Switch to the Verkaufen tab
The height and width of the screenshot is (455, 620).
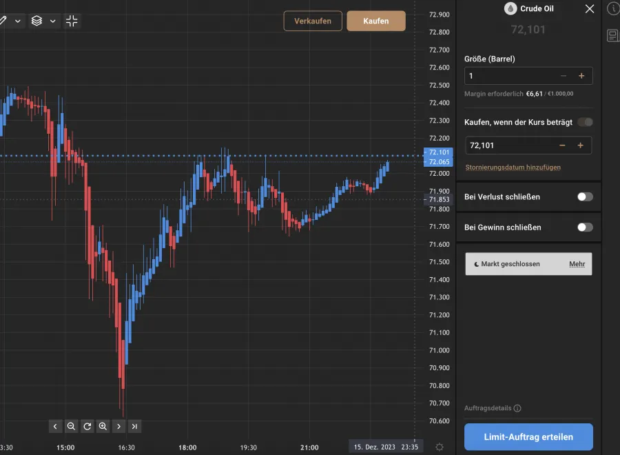tap(313, 21)
